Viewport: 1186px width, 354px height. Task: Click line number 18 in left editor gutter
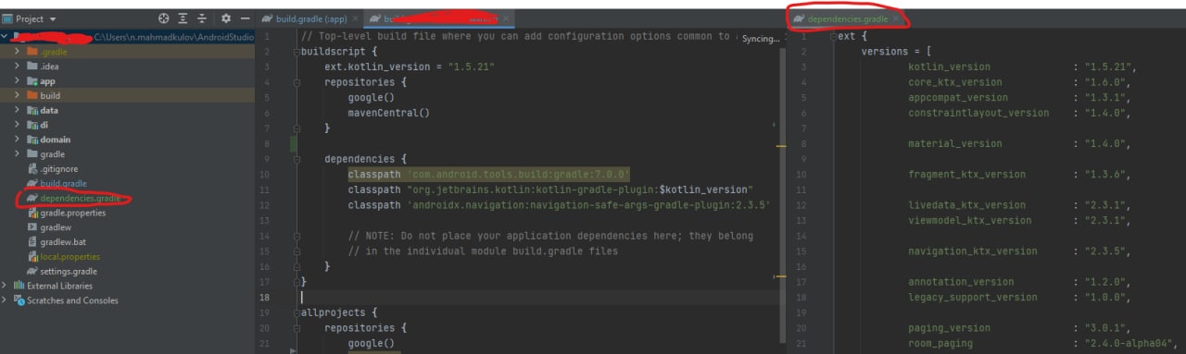tap(264, 298)
